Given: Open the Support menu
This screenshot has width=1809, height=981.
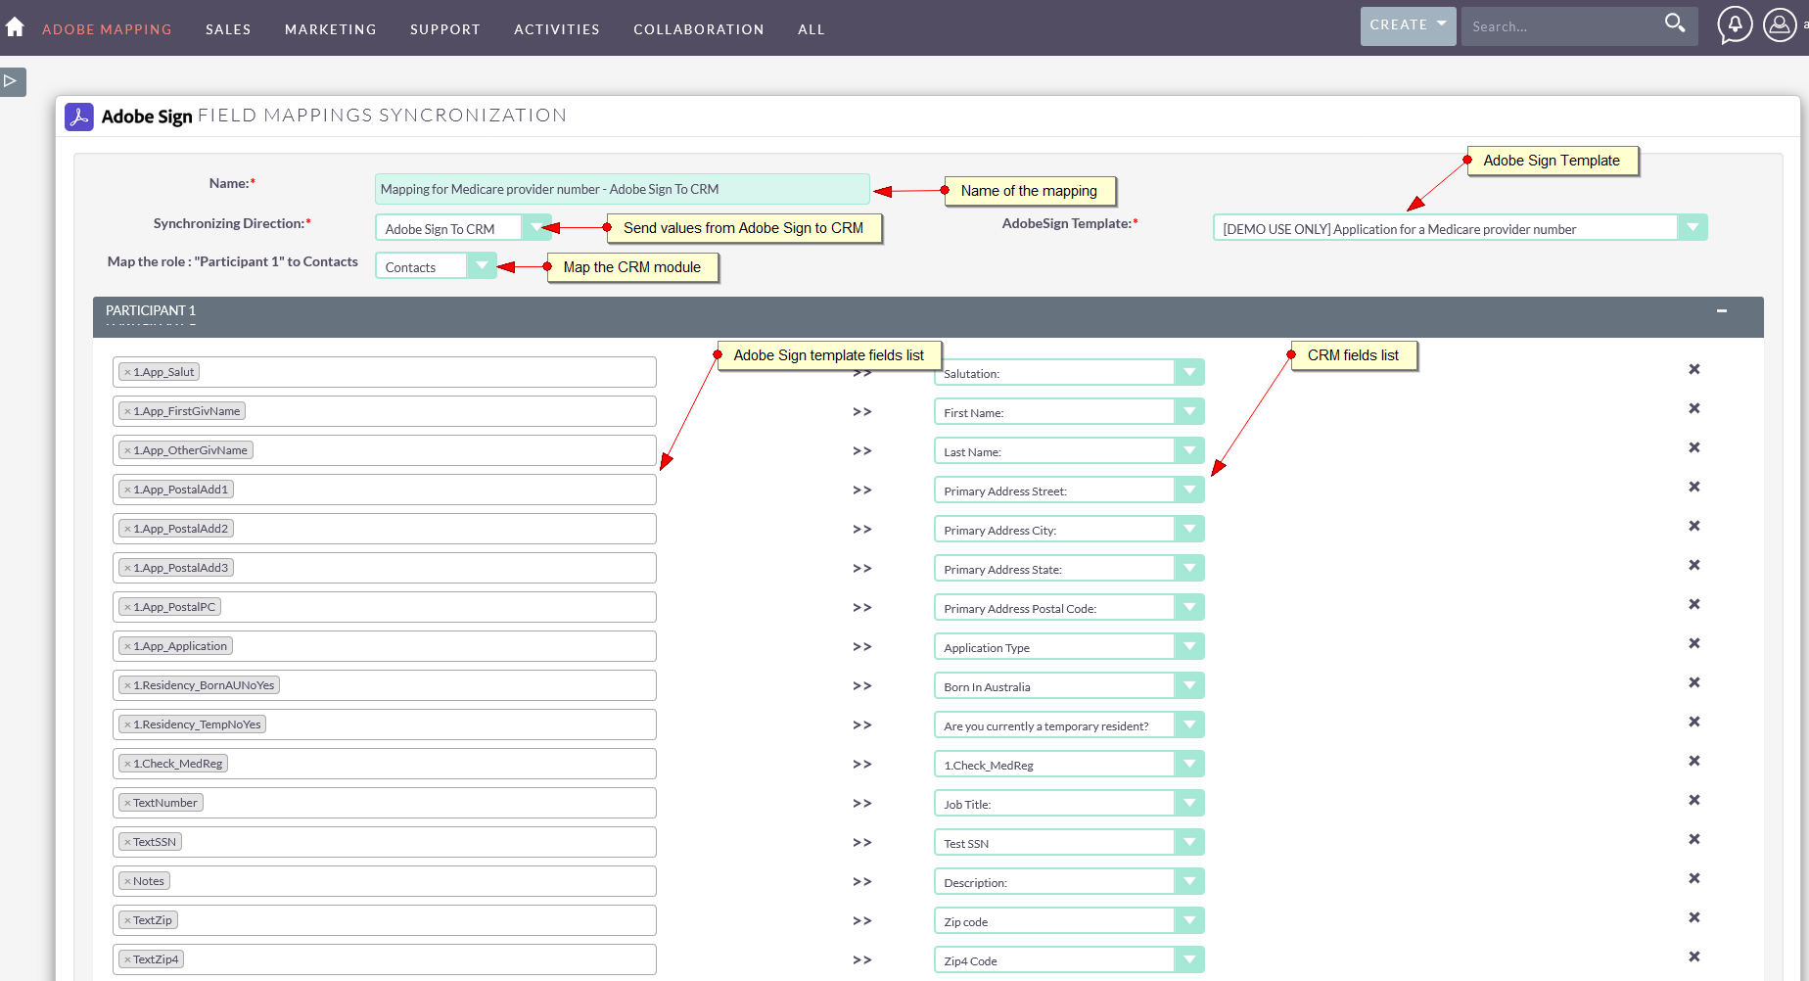Looking at the screenshot, I should (x=445, y=29).
